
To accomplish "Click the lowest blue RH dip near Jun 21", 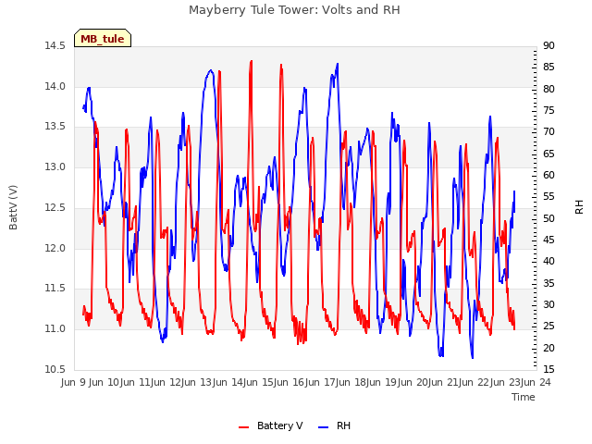I will coord(472,357).
